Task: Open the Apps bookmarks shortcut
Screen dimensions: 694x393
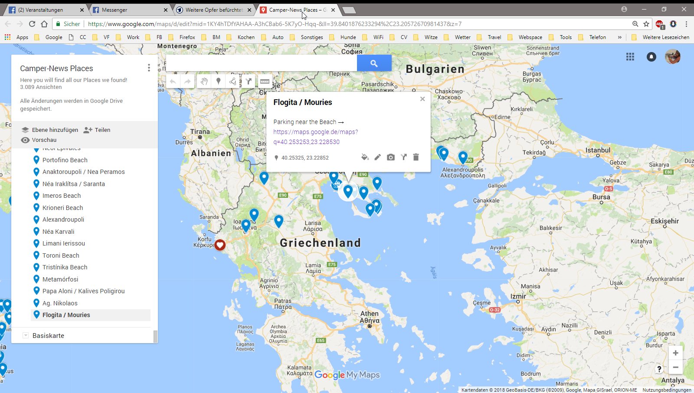Action: click(16, 37)
